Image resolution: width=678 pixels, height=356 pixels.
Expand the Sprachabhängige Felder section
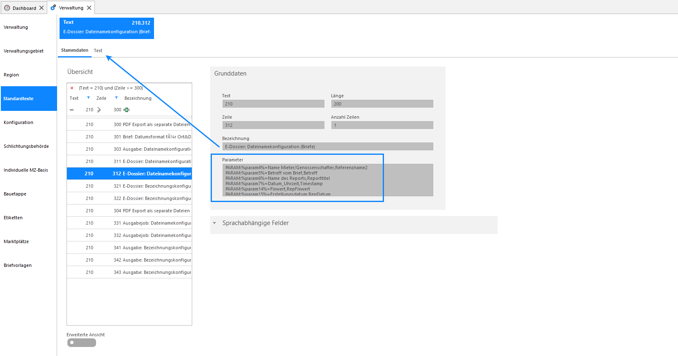[214, 223]
